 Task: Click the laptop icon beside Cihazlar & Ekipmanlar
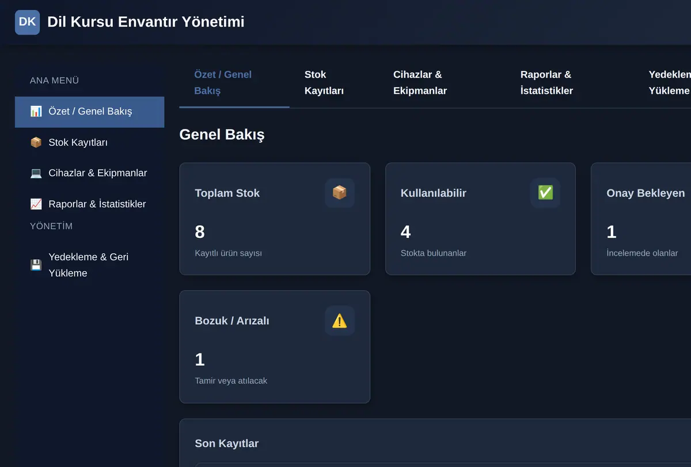(x=36, y=173)
